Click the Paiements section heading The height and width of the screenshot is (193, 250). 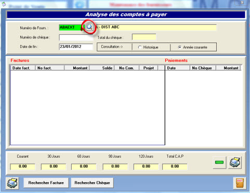pyautogui.click(x=176, y=60)
